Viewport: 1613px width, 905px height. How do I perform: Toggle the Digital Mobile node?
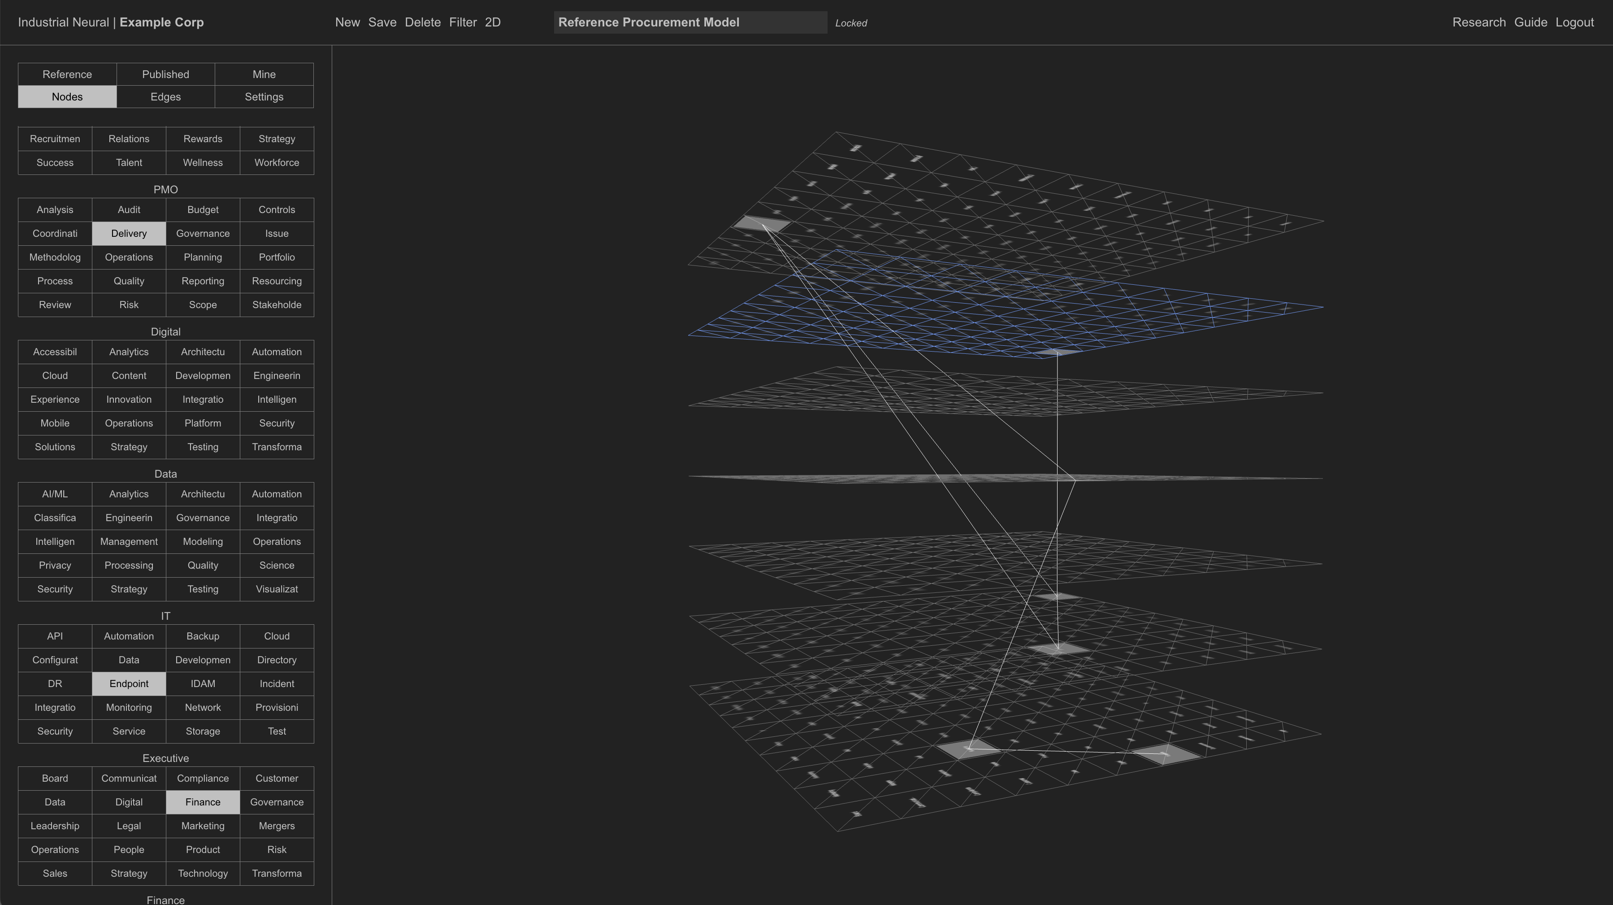(55, 423)
